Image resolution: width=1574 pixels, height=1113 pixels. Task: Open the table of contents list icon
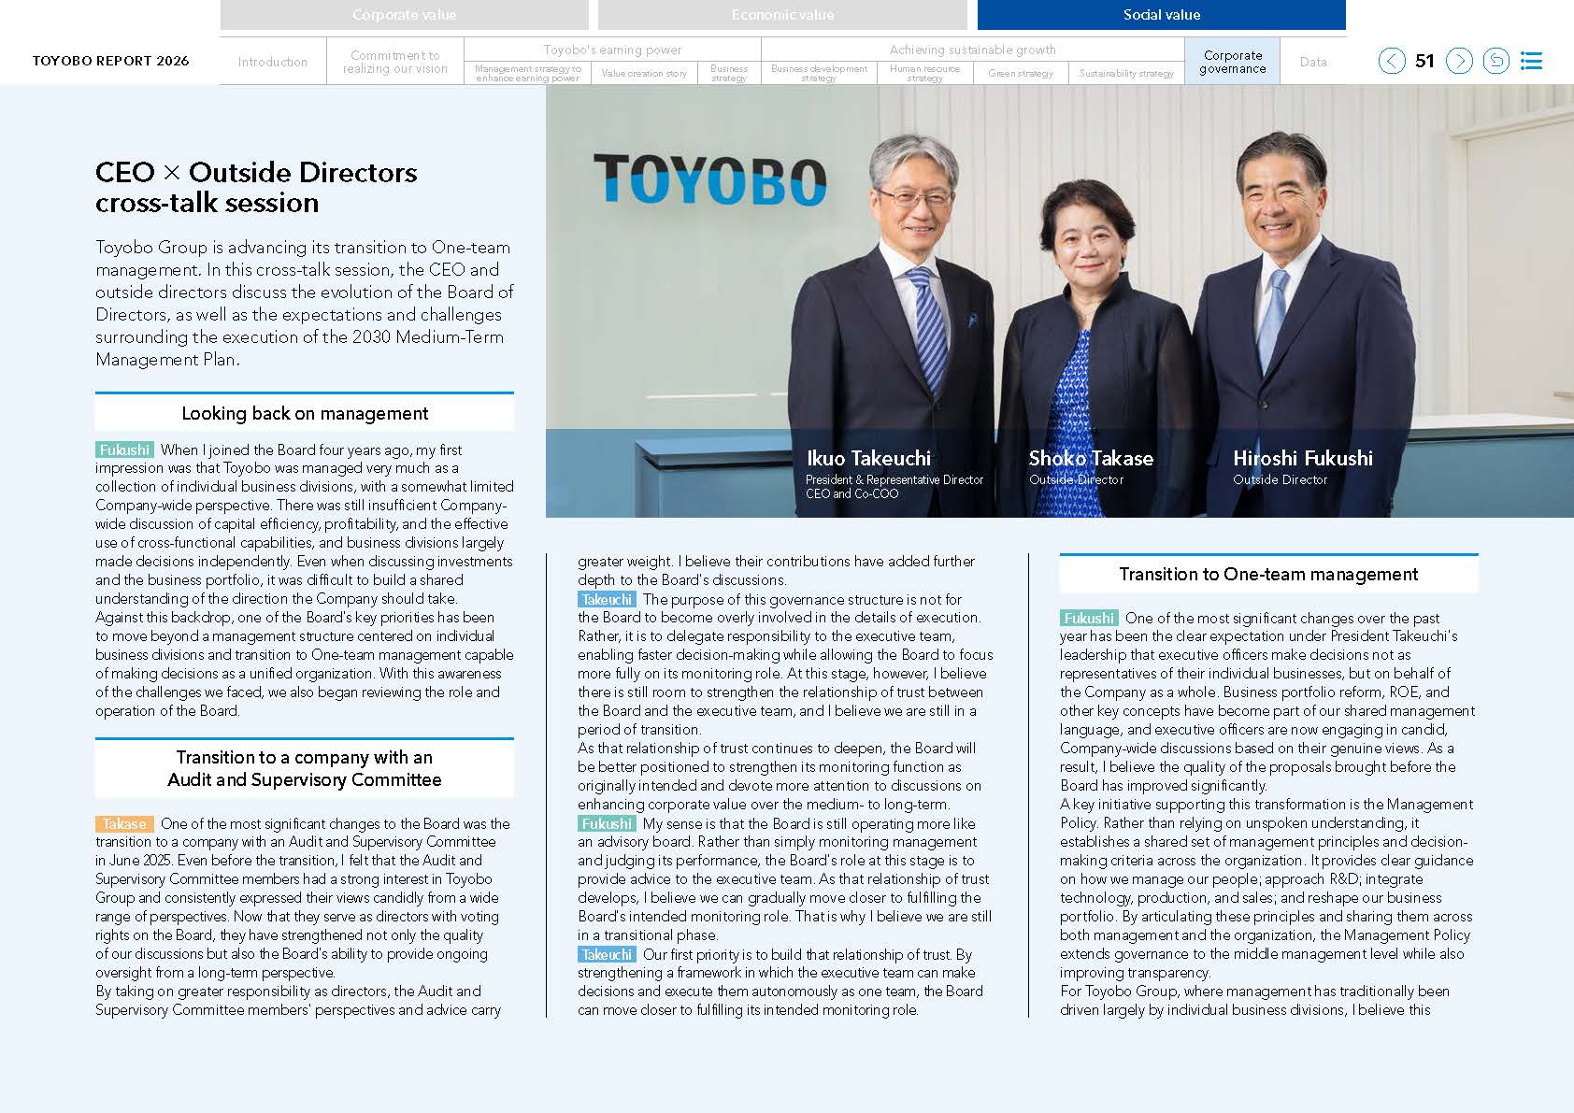(x=1531, y=61)
